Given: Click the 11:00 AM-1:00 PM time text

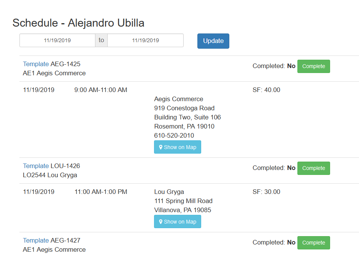Looking at the screenshot, I should 101,192.
